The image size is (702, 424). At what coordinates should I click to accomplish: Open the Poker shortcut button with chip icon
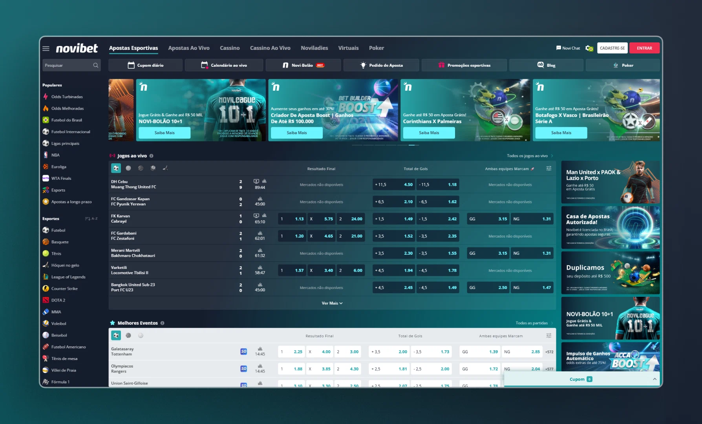[x=623, y=65]
